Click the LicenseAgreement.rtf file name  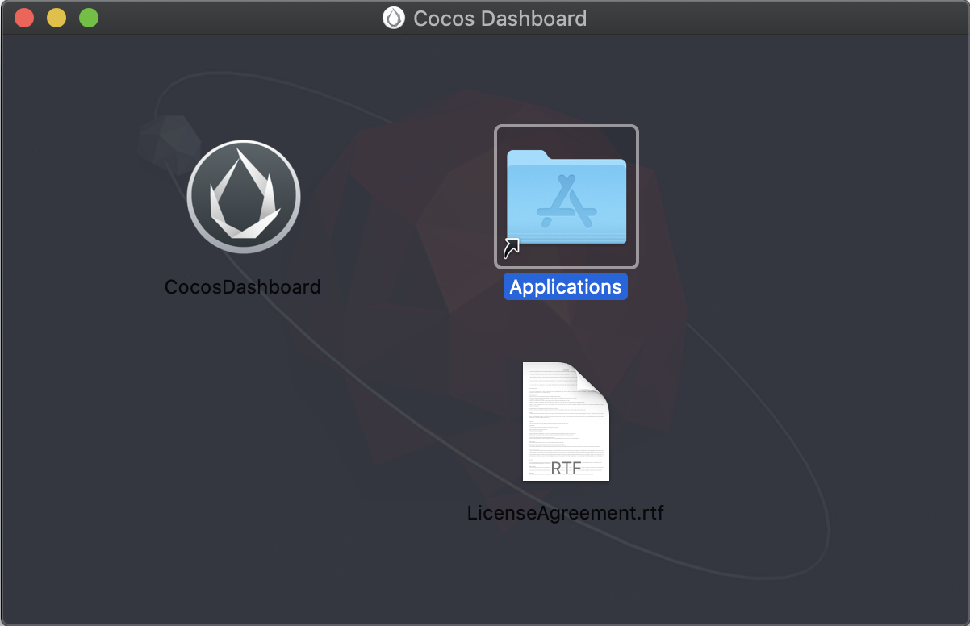pos(566,513)
